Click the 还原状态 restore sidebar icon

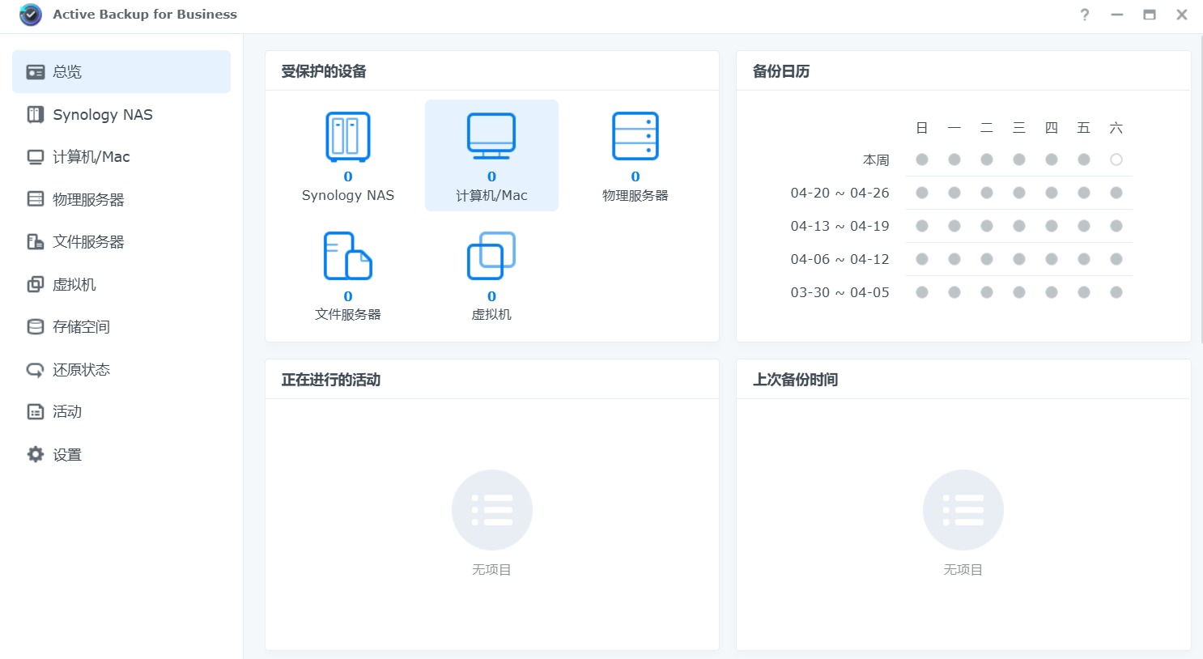pos(36,370)
